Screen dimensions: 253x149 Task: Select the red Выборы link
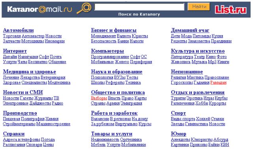coord(99,98)
